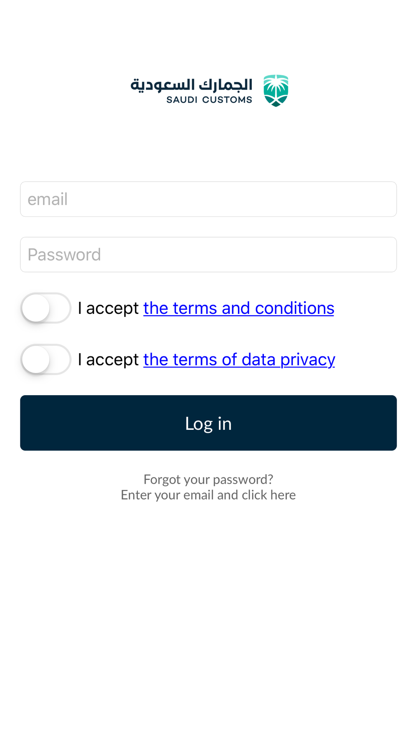Open the terms and conditions link
This screenshot has height=742, width=417.
[239, 308]
